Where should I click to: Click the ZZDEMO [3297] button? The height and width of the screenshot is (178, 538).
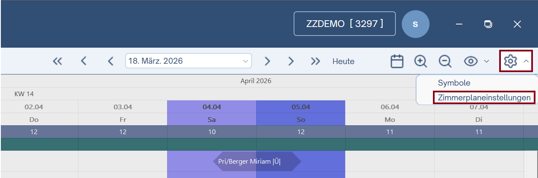(344, 24)
